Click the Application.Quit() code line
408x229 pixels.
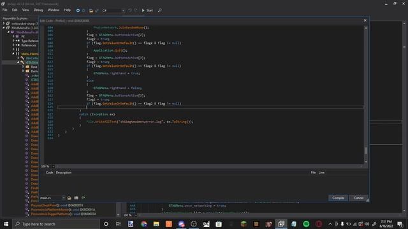(x=110, y=50)
